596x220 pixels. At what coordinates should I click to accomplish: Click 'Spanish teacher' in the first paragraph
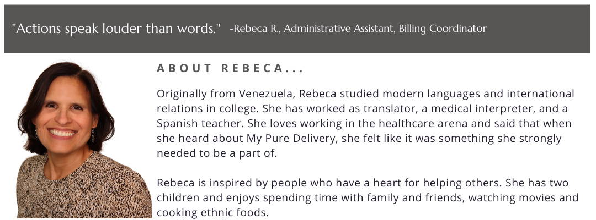pos(195,124)
